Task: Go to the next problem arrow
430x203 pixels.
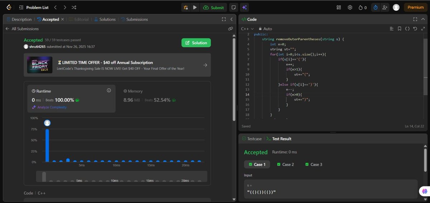Action: pyautogui.click(x=64, y=7)
